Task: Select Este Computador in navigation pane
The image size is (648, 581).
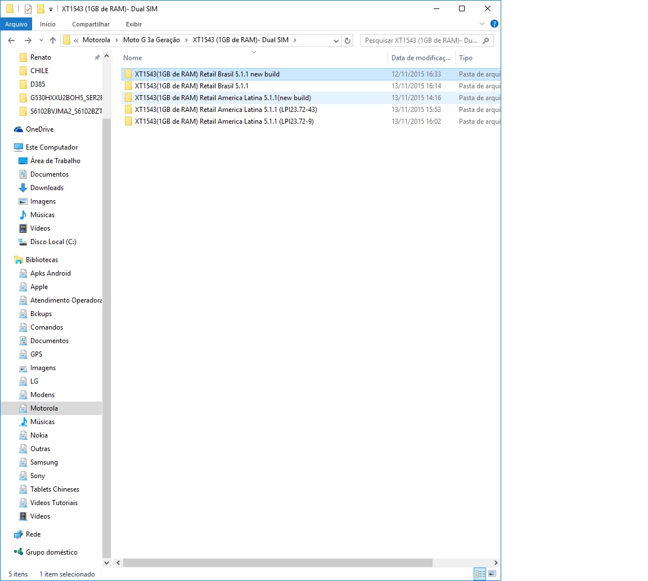Action: pos(52,147)
